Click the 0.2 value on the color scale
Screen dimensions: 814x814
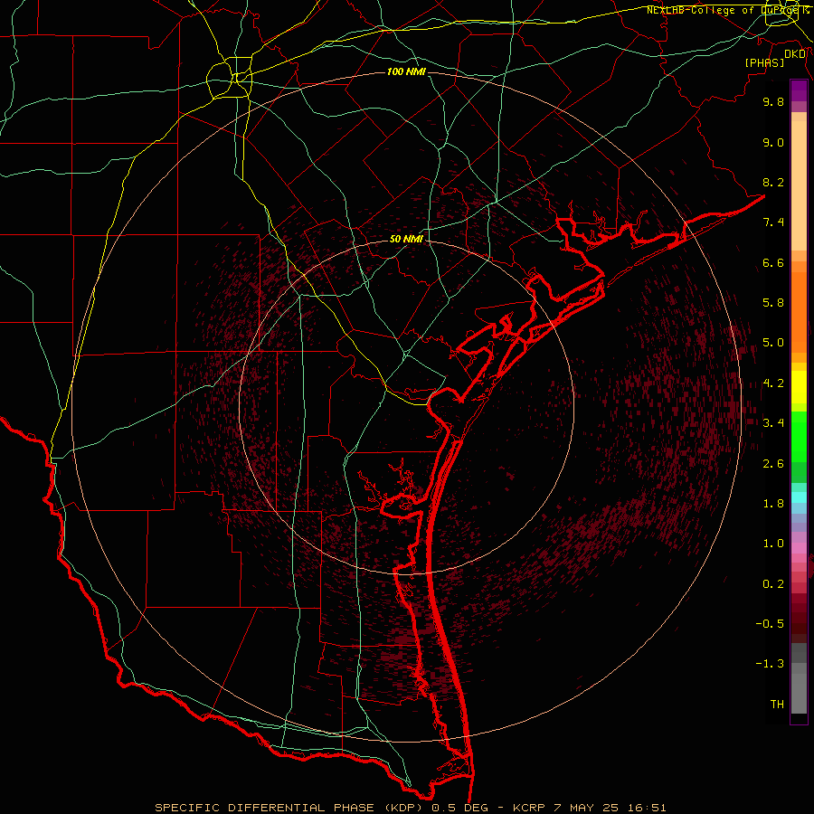[x=773, y=584]
